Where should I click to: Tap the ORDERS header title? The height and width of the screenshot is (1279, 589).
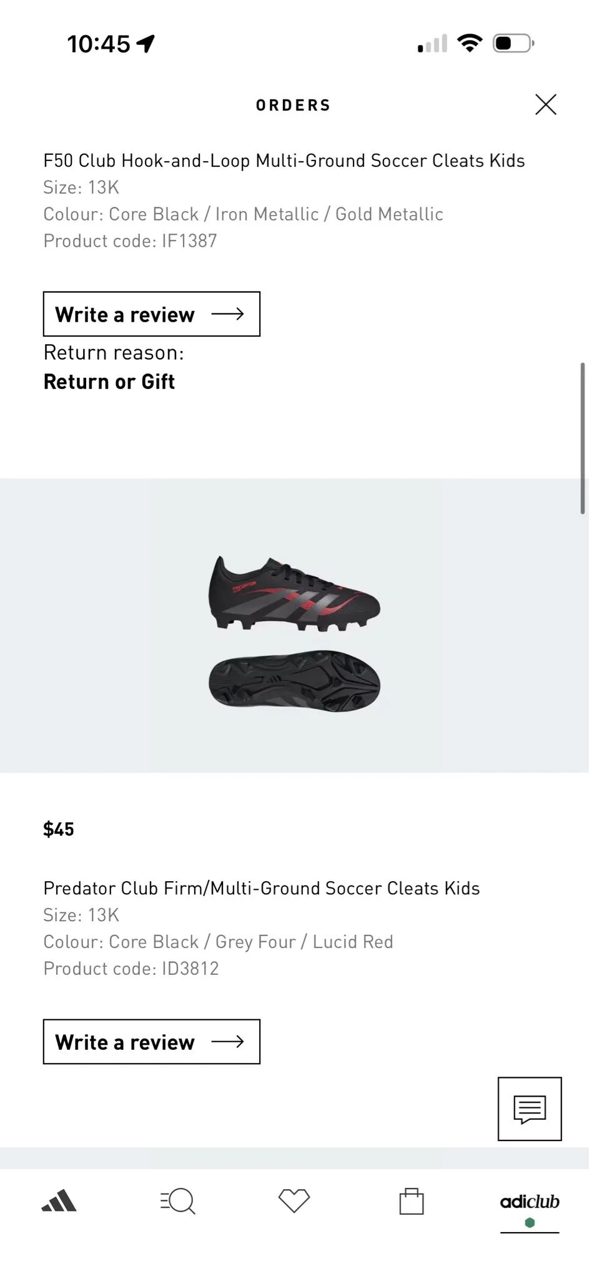294,105
